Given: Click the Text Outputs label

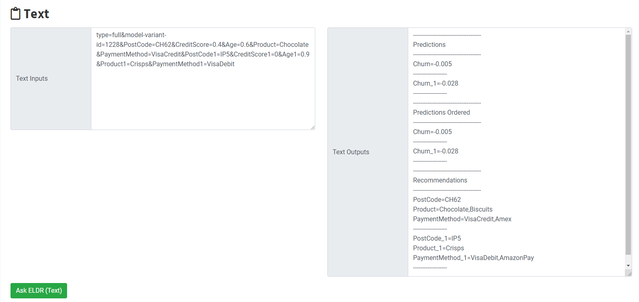Looking at the screenshot, I should point(351,152).
